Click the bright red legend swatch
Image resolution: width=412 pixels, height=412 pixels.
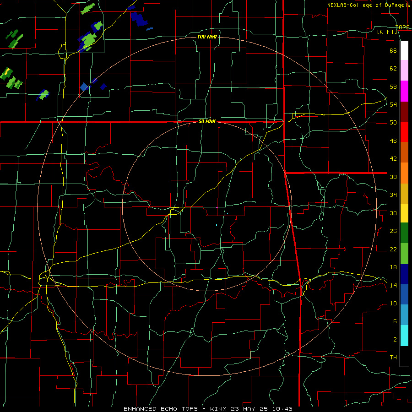click(x=404, y=132)
